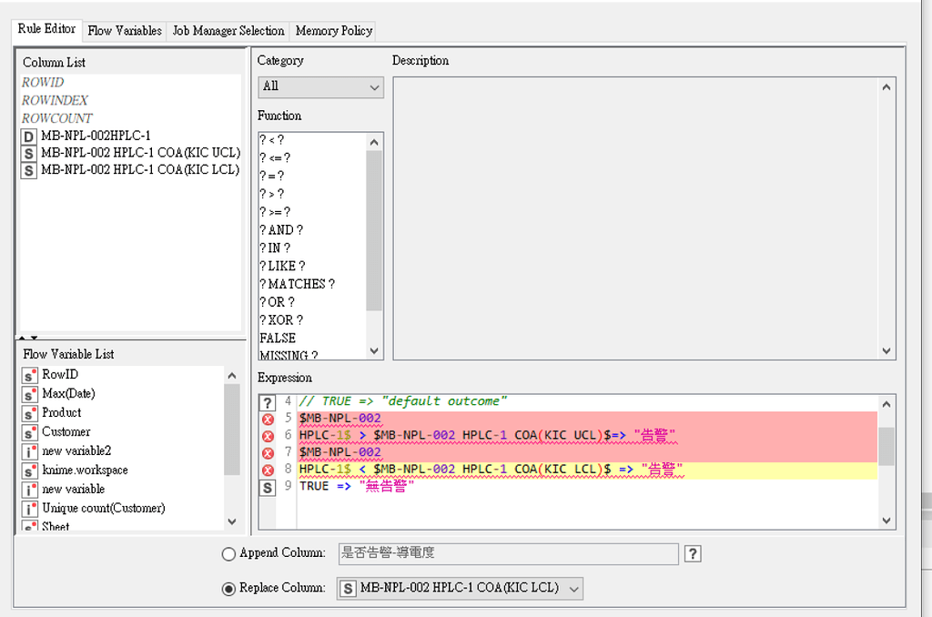
Task: Click the string icon inside the Replace Column selector
Action: click(x=349, y=589)
